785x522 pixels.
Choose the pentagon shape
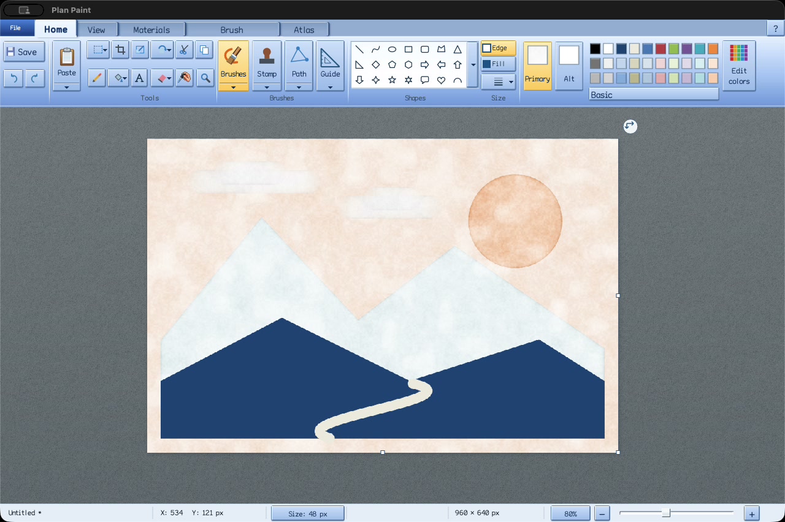click(392, 65)
